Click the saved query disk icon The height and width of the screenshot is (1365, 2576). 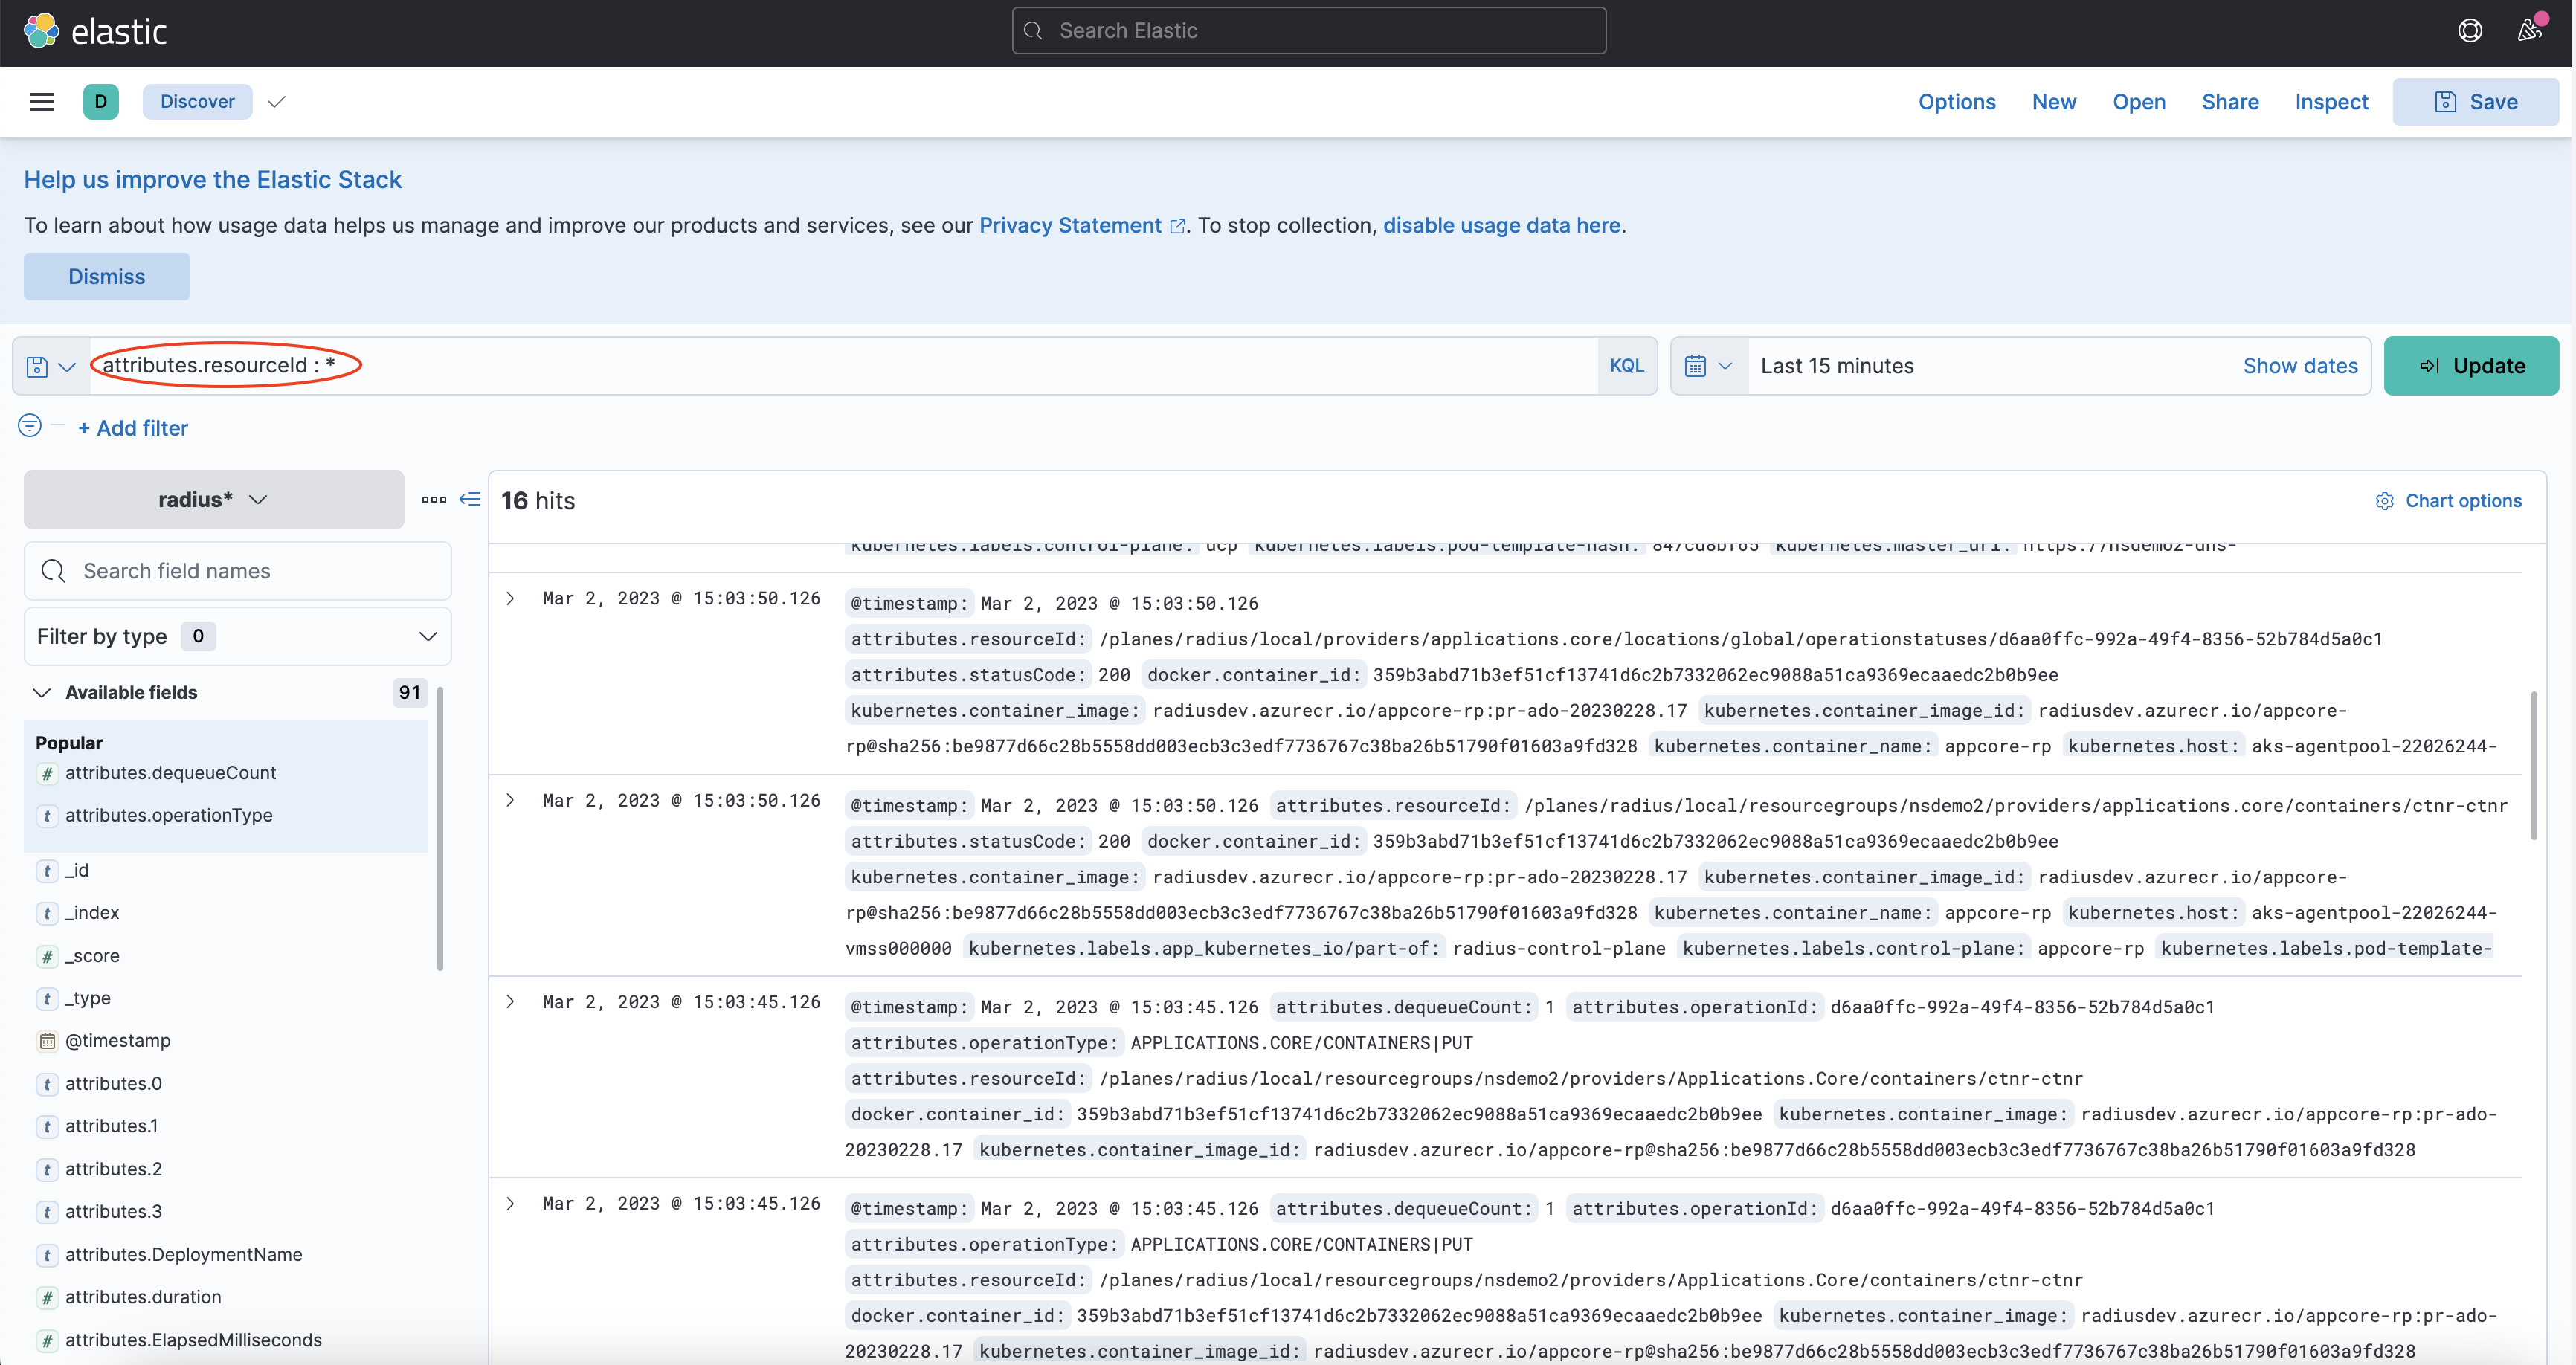[37, 367]
